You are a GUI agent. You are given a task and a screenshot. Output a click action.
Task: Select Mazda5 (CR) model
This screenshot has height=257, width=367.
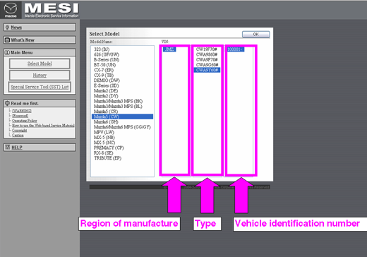106,112
